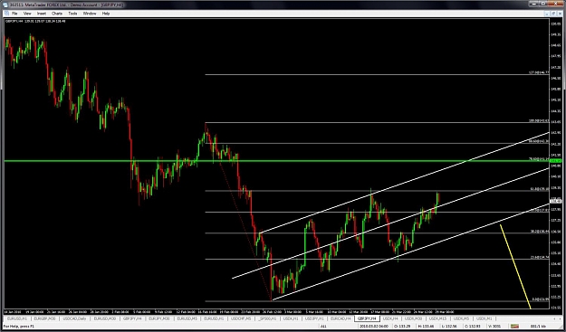Open the View menu
This screenshot has width=566, height=332.
[x=27, y=14]
